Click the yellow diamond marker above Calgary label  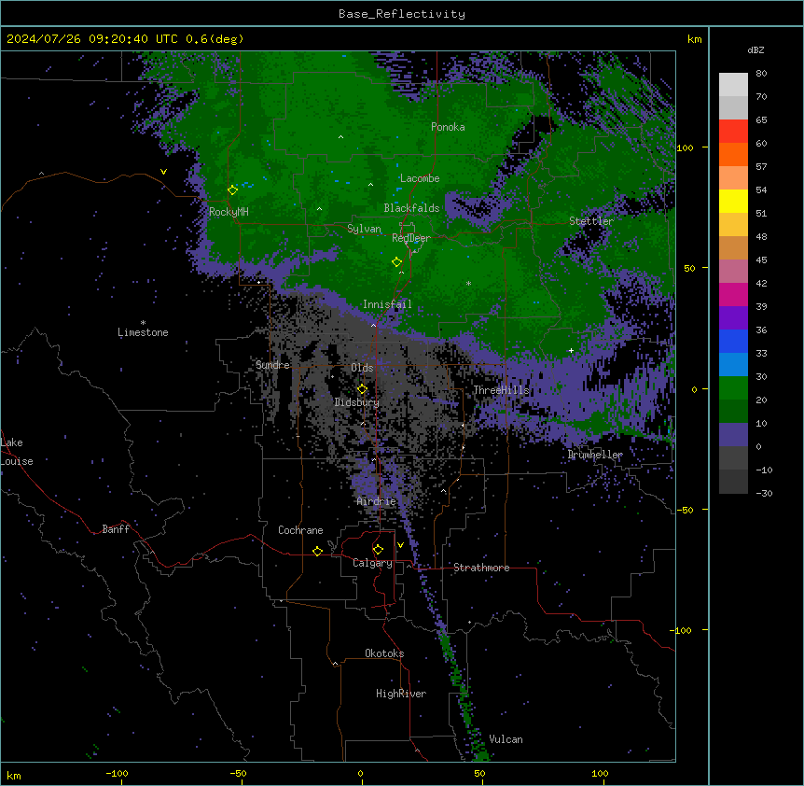point(378,550)
